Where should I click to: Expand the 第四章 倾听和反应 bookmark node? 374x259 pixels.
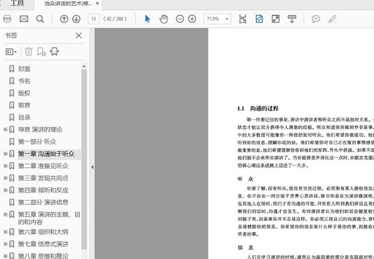click(6, 190)
